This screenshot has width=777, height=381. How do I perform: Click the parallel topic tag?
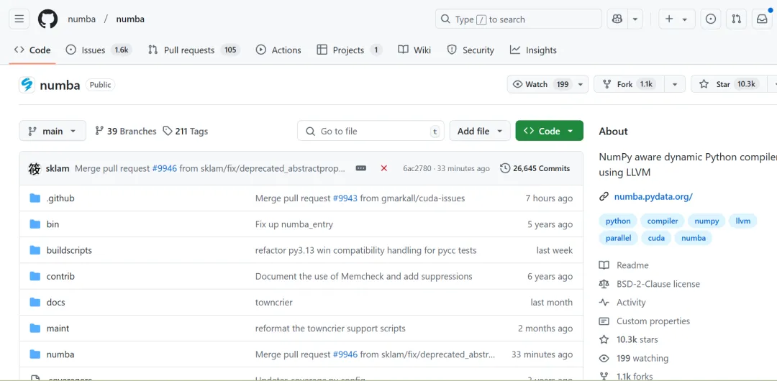point(619,238)
